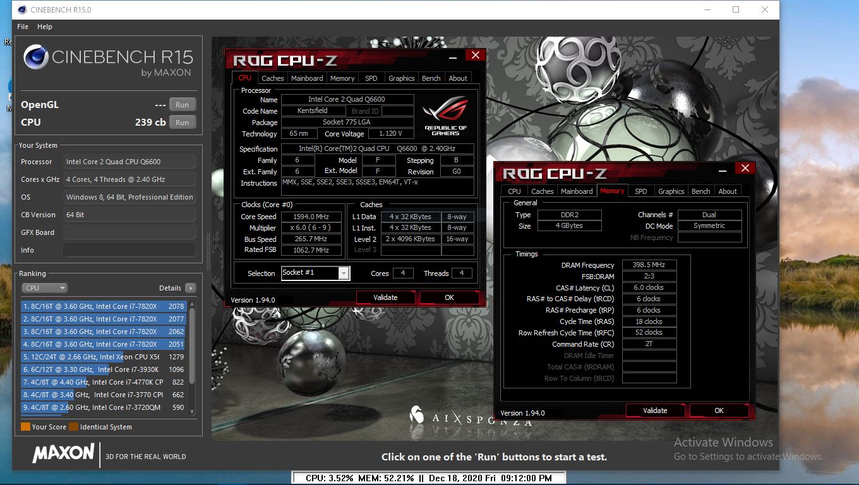Click the CPU MEM date status bar
Image resolution: width=859 pixels, height=485 pixels.
pos(429,478)
